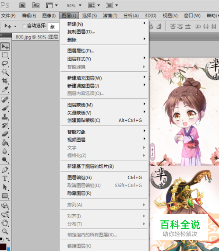This screenshot has height=251, width=219.
Task: Expand the 新建调整图层(J) submenu
Action: [104, 86]
